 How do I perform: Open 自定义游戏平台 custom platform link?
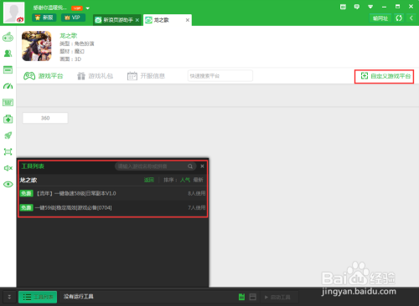point(385,76)
